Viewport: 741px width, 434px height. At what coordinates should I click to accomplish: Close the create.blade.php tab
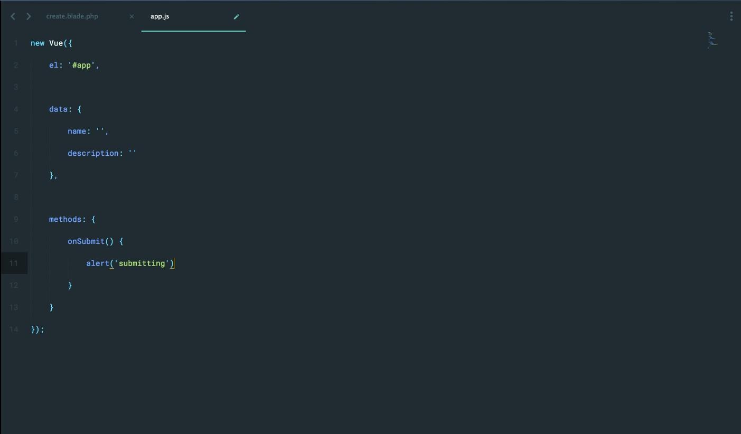[132, 16]
